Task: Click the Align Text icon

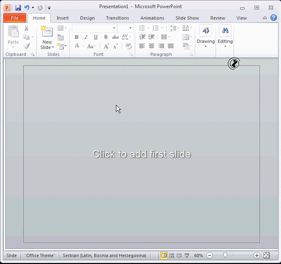Action: pos(186,37)
